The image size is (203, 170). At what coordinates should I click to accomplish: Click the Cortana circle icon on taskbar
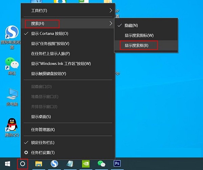click(x=23, y=164)
